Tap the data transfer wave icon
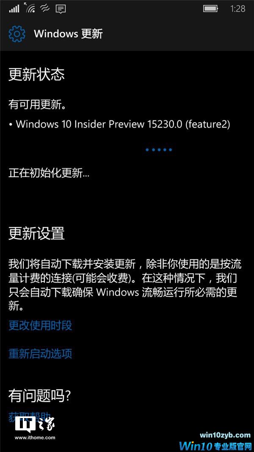This screenshot has height=452, width=254. tap(45, 9)
